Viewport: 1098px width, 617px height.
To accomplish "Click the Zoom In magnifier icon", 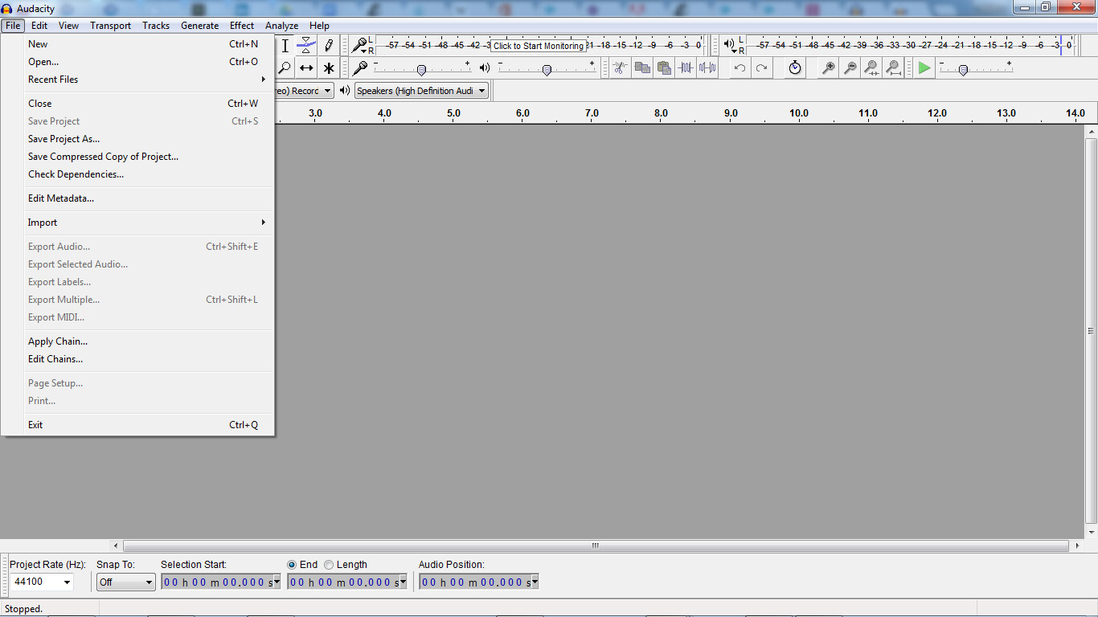I will pos(827,68).
